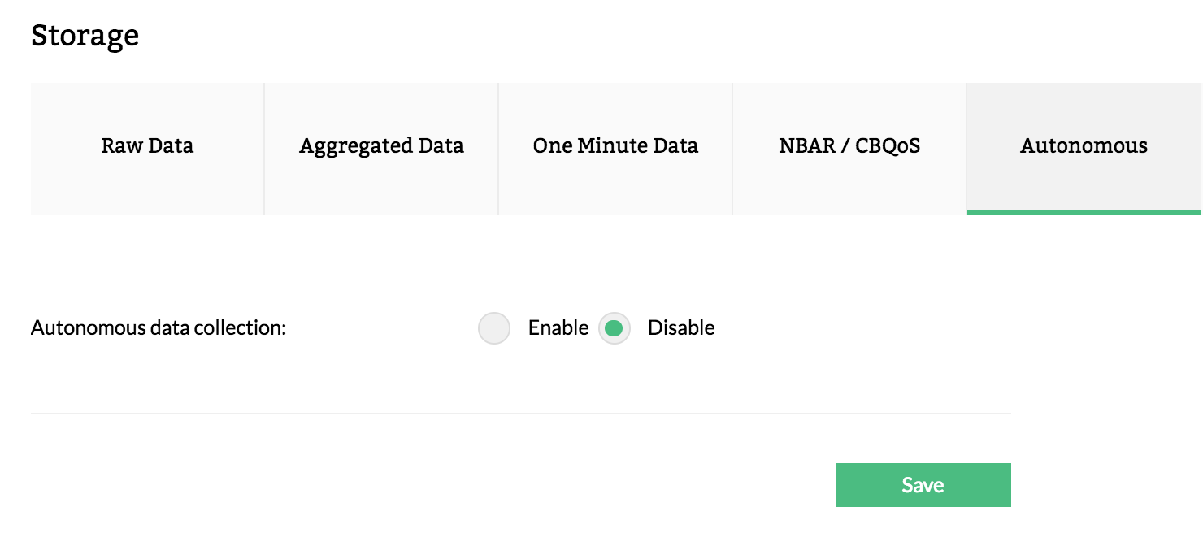Click the "Autonomous data collection:" label
The image size is (1203, 546).
[x=159, y=328]
